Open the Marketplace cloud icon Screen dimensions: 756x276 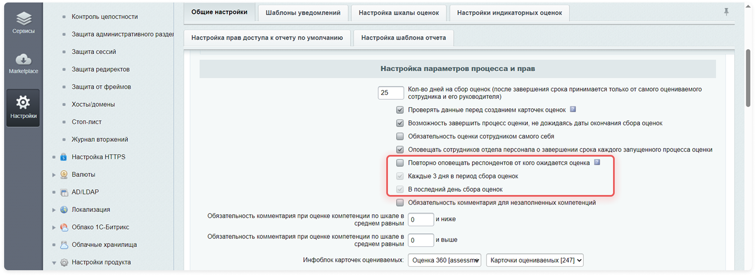tap(24, 59)
